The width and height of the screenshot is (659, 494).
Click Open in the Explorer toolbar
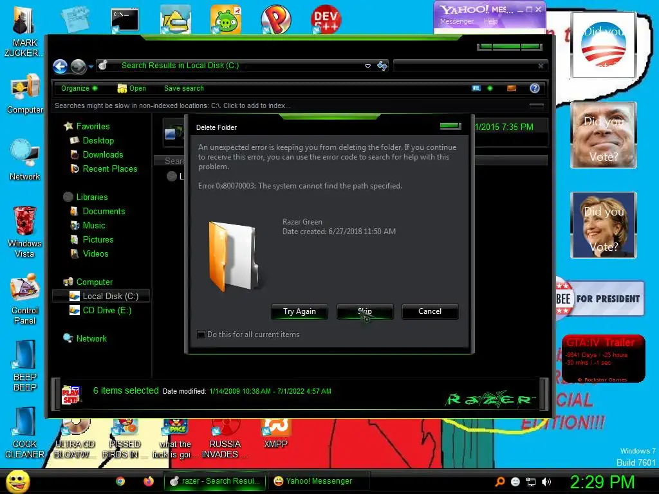point(132,88)
